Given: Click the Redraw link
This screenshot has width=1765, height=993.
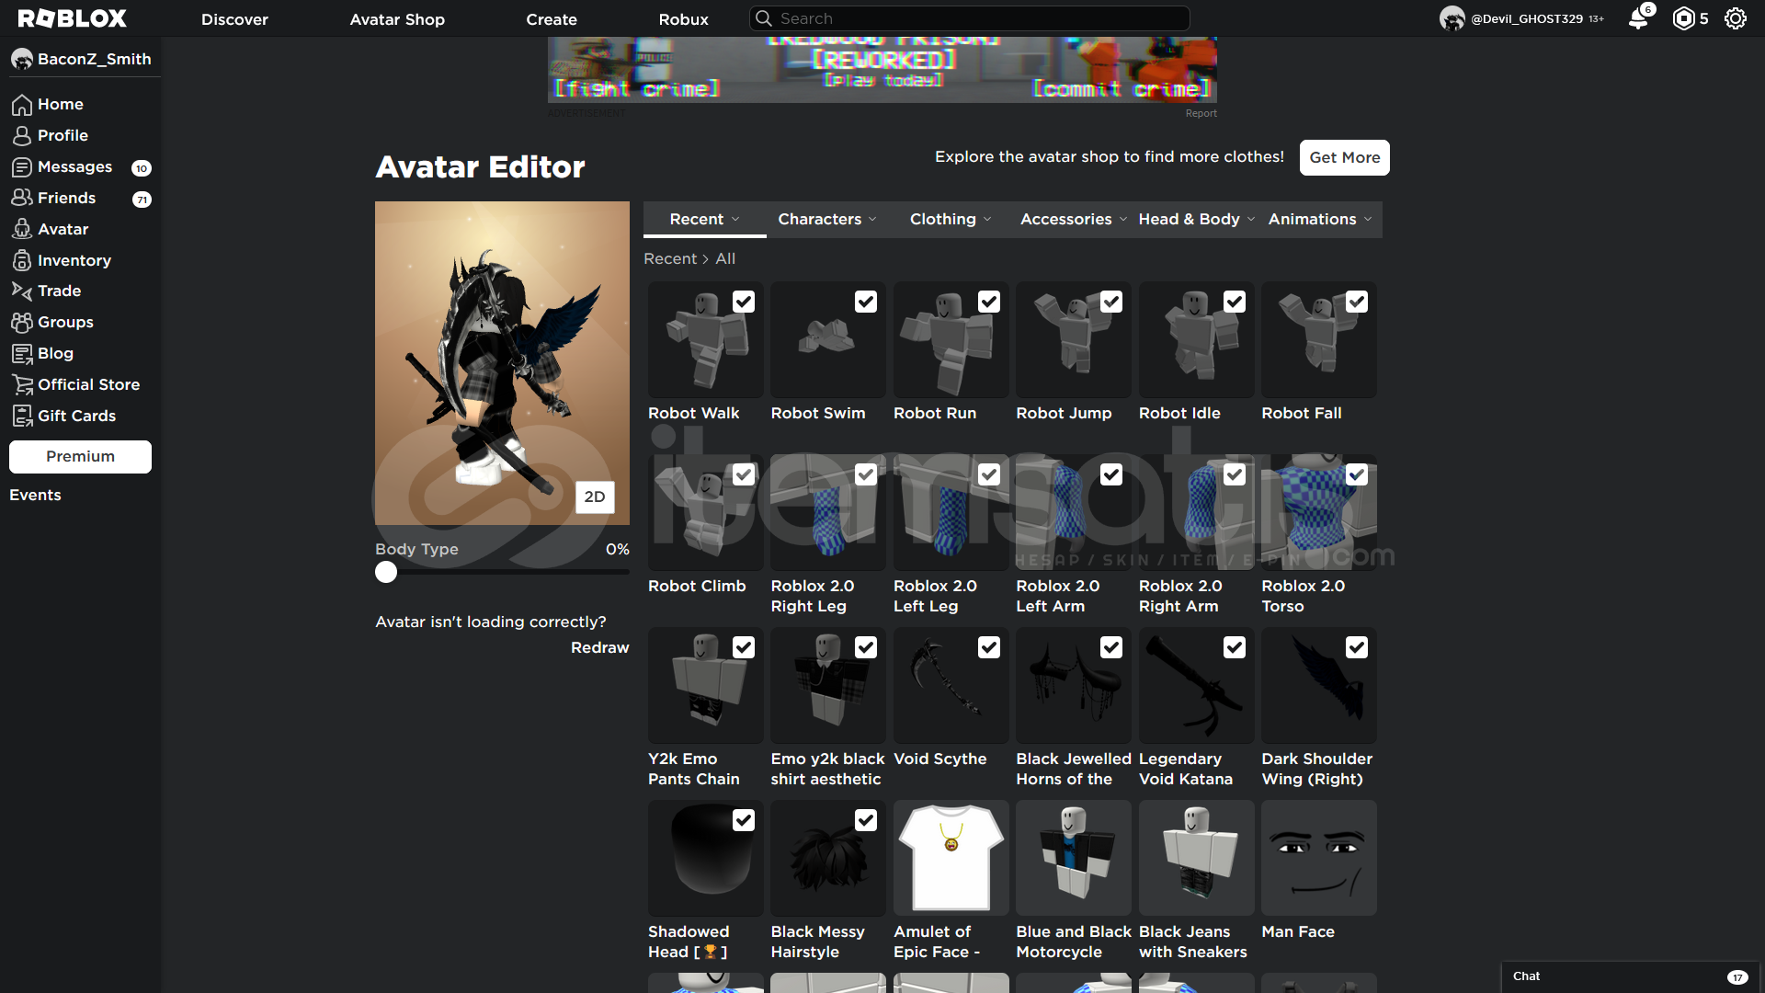Looking at the screenshot, I should [599, 647].
